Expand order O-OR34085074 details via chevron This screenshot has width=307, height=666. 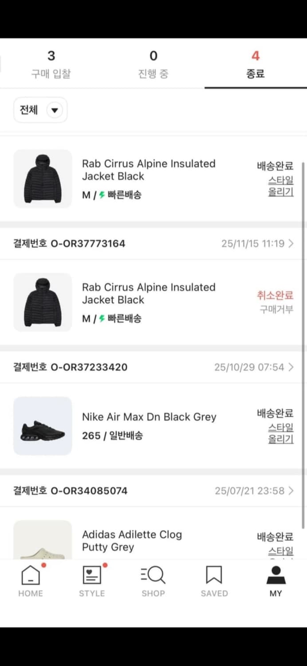click(292, 491)
